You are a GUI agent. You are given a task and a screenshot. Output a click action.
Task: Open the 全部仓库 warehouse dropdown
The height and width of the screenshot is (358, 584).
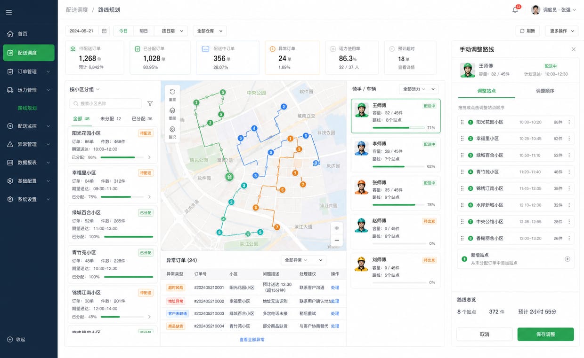pyautogui.click(x=210, y=31)
